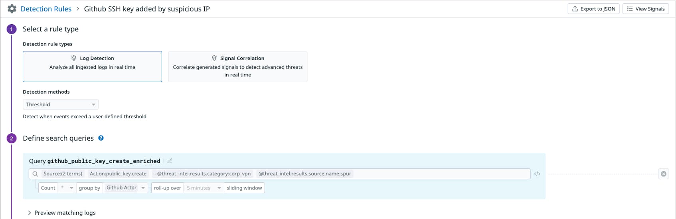
Task: Select the Signal Correlation rule type
Action: point(237,66)
